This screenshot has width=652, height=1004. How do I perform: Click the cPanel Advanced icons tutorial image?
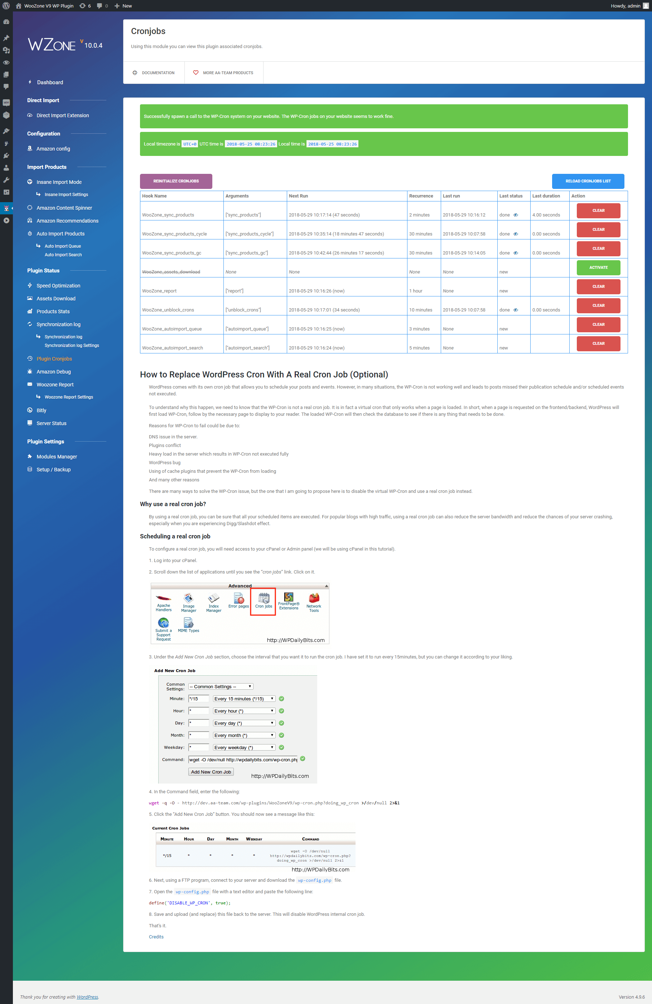click(240, 613)
